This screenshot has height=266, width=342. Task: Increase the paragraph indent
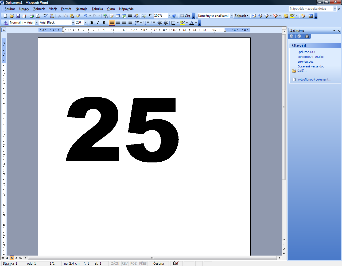(166, 23)
